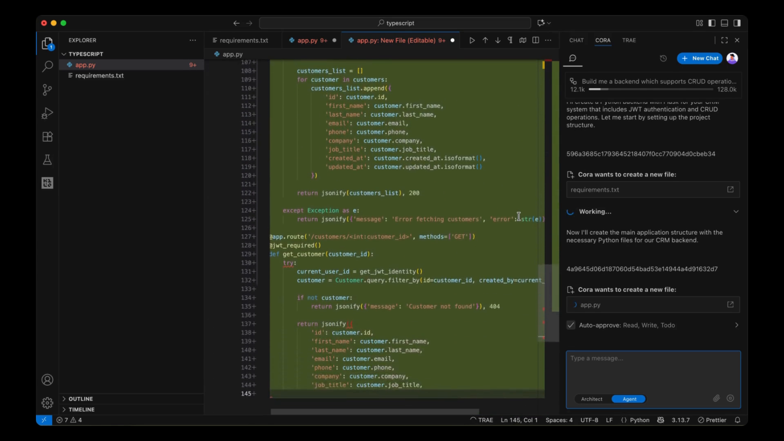Toggle whitespace rendering with the pilcrow icon
Image resolution: width=784 pixels, height=441 pixels.
510,40
